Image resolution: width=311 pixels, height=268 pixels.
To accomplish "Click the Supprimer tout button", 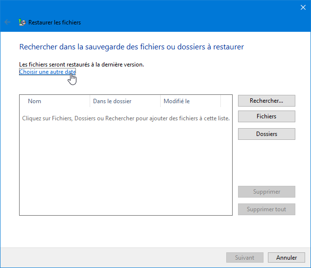I will point(266,209).
